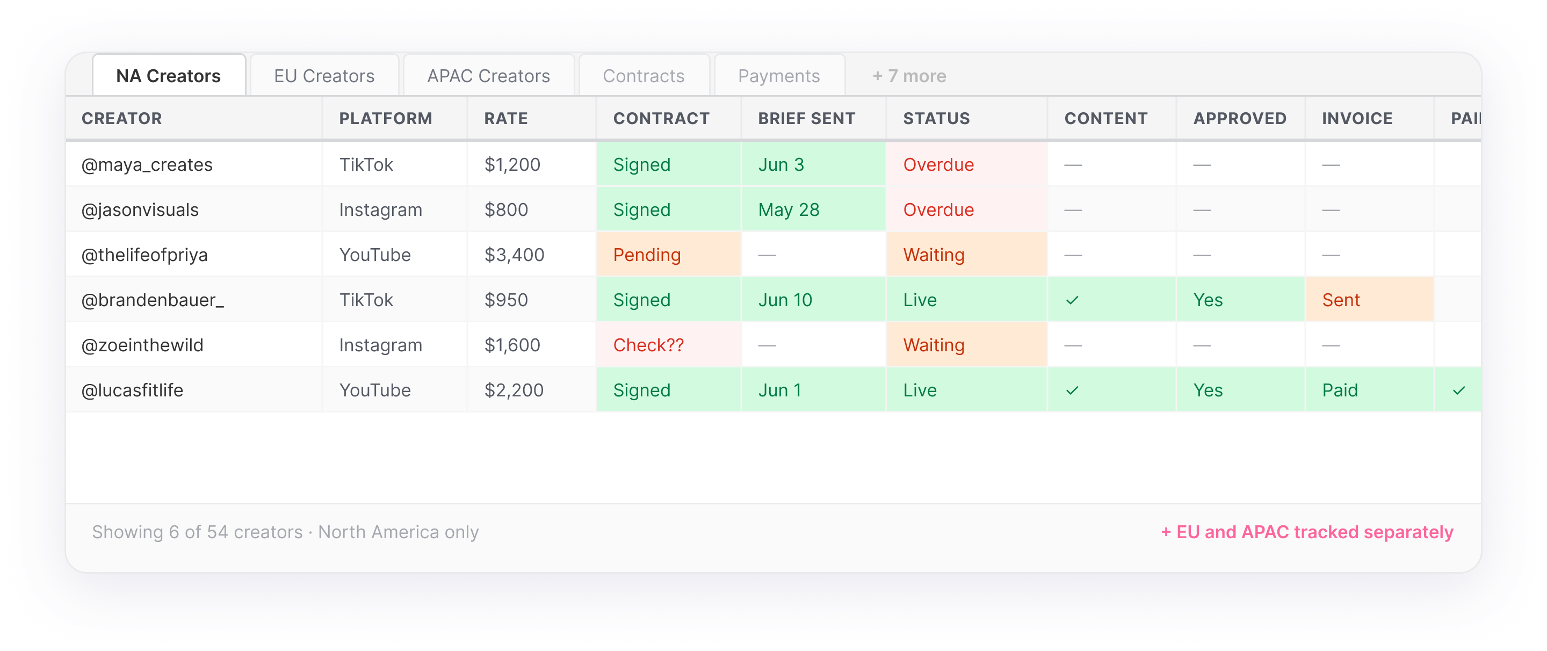
Task: Click the Sent invoice cell
Action: point(1369,300)
